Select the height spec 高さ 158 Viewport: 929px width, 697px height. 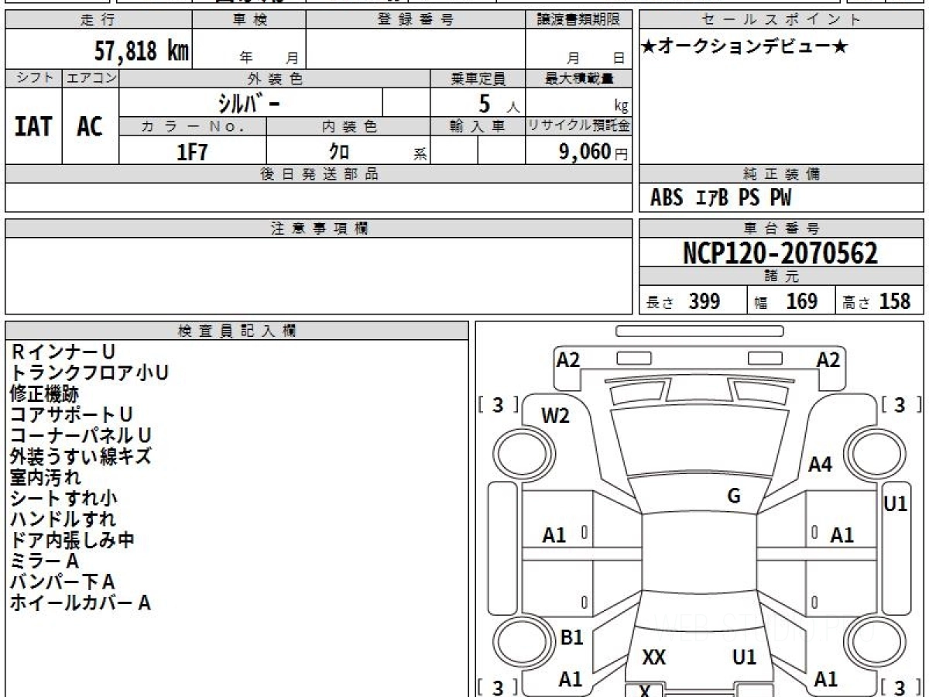[876, 301]
